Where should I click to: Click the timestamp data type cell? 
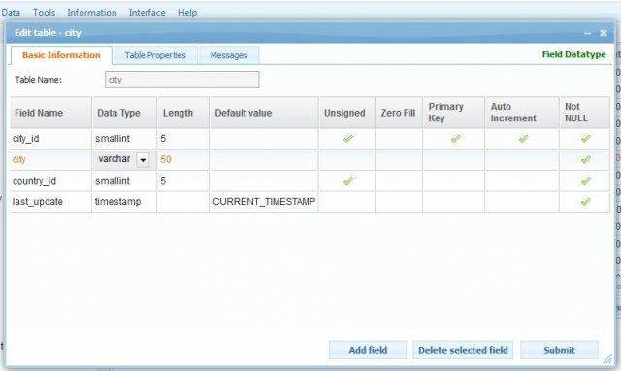pyautogui.click(x=124, y=202)
